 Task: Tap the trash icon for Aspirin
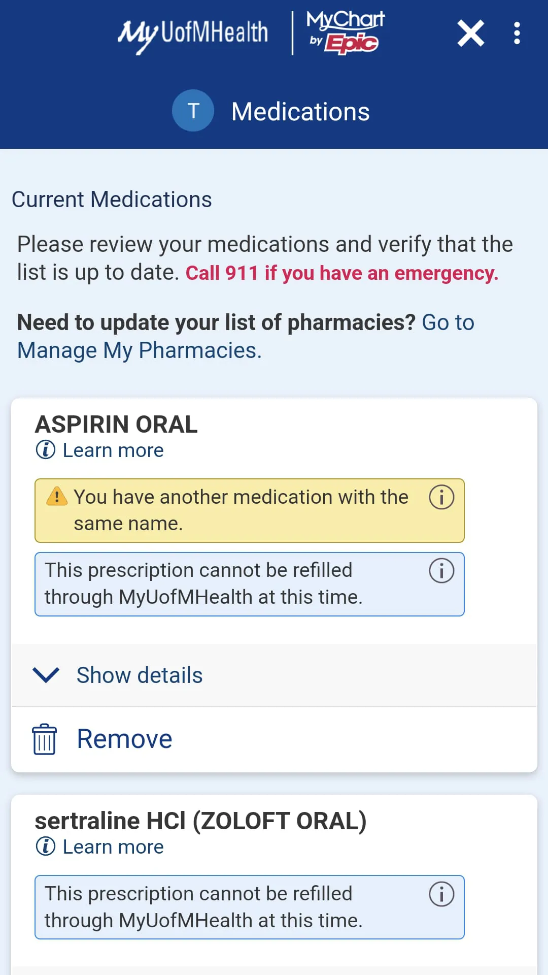[45, 739]
